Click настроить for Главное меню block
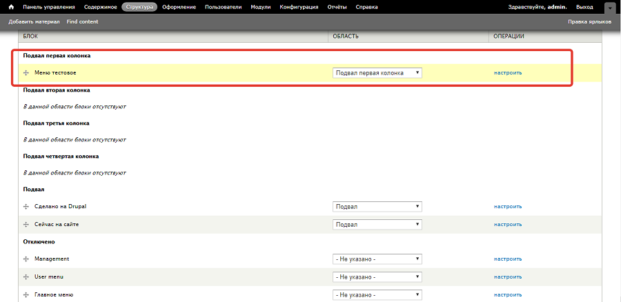The image size is (621, 302). [x=508, y=295]
